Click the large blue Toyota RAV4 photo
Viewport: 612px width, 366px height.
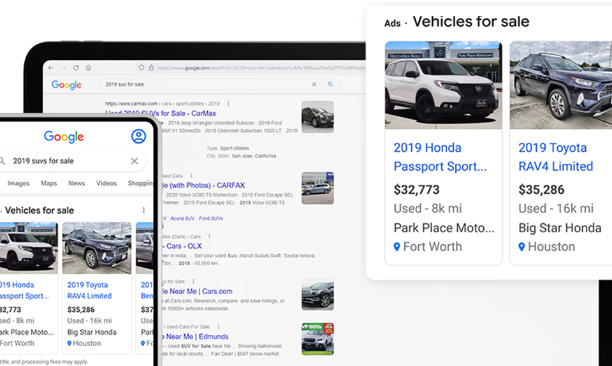coord(561,85)
